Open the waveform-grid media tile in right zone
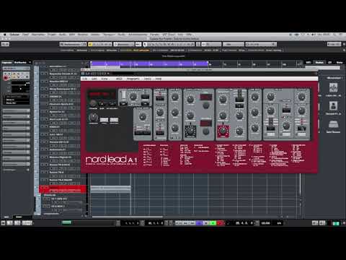Image resolution: width=346 pixels, height=260 pixels. coord(333,87)
